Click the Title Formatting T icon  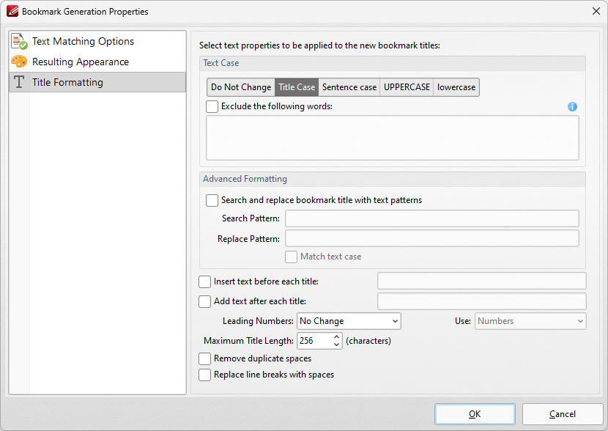(x=19, y=82)
